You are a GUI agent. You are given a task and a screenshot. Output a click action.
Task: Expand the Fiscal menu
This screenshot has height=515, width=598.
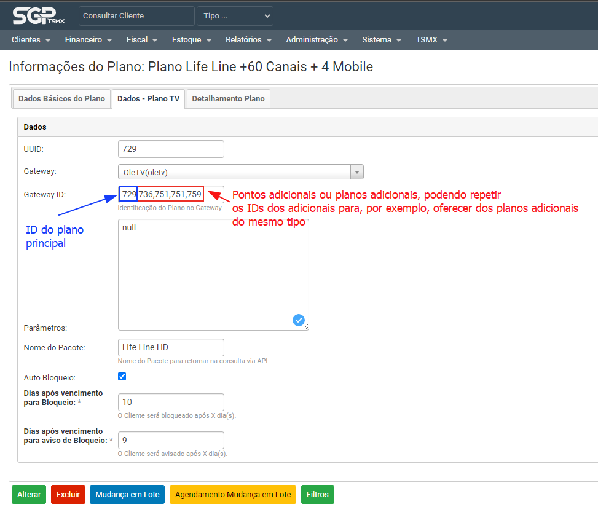142,40
